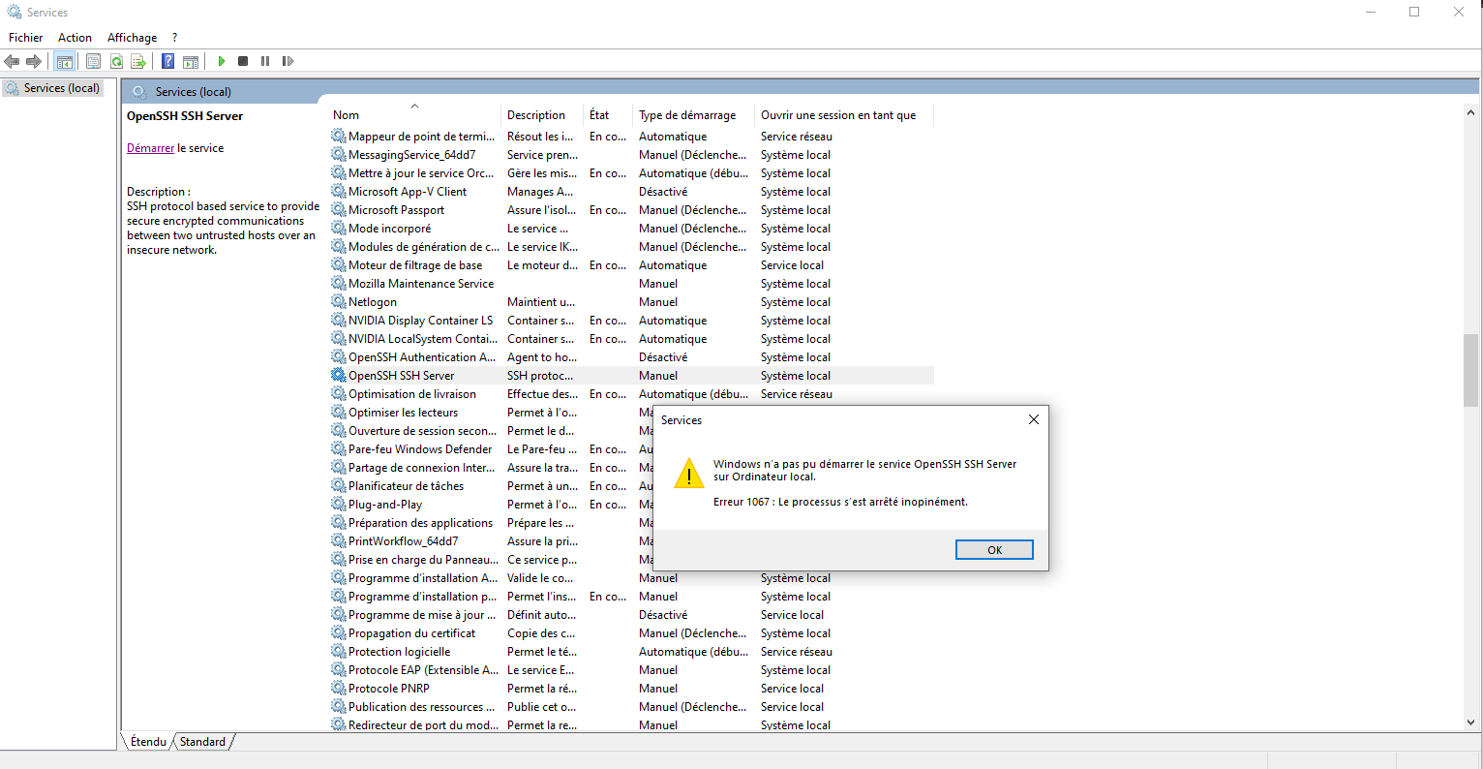The image size is (1483, 769).
Task: Select the Mettre à jour le service Orc... row
Action: tap(632, 172)
